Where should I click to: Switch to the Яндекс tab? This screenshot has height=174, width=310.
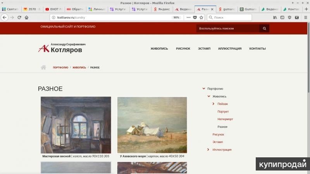tap(162, 9)
